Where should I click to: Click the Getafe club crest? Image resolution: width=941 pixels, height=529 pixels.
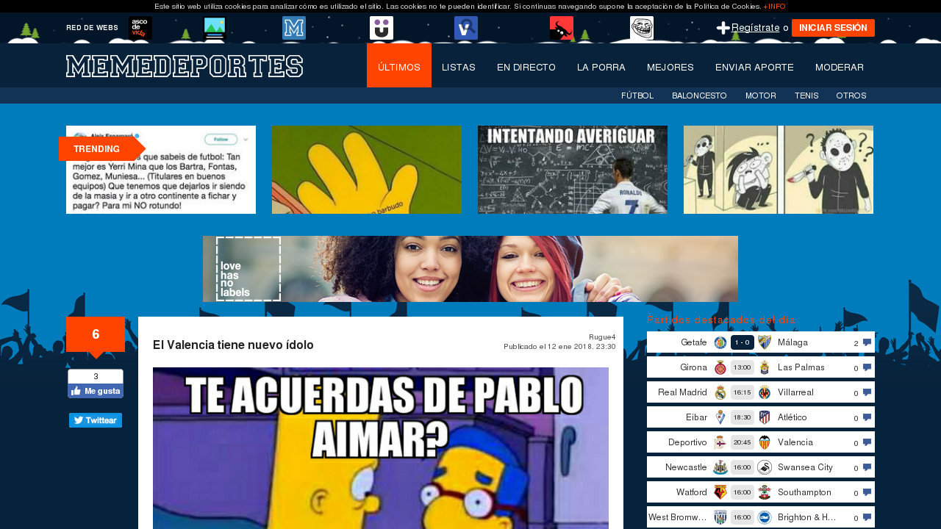coord(720,342)
